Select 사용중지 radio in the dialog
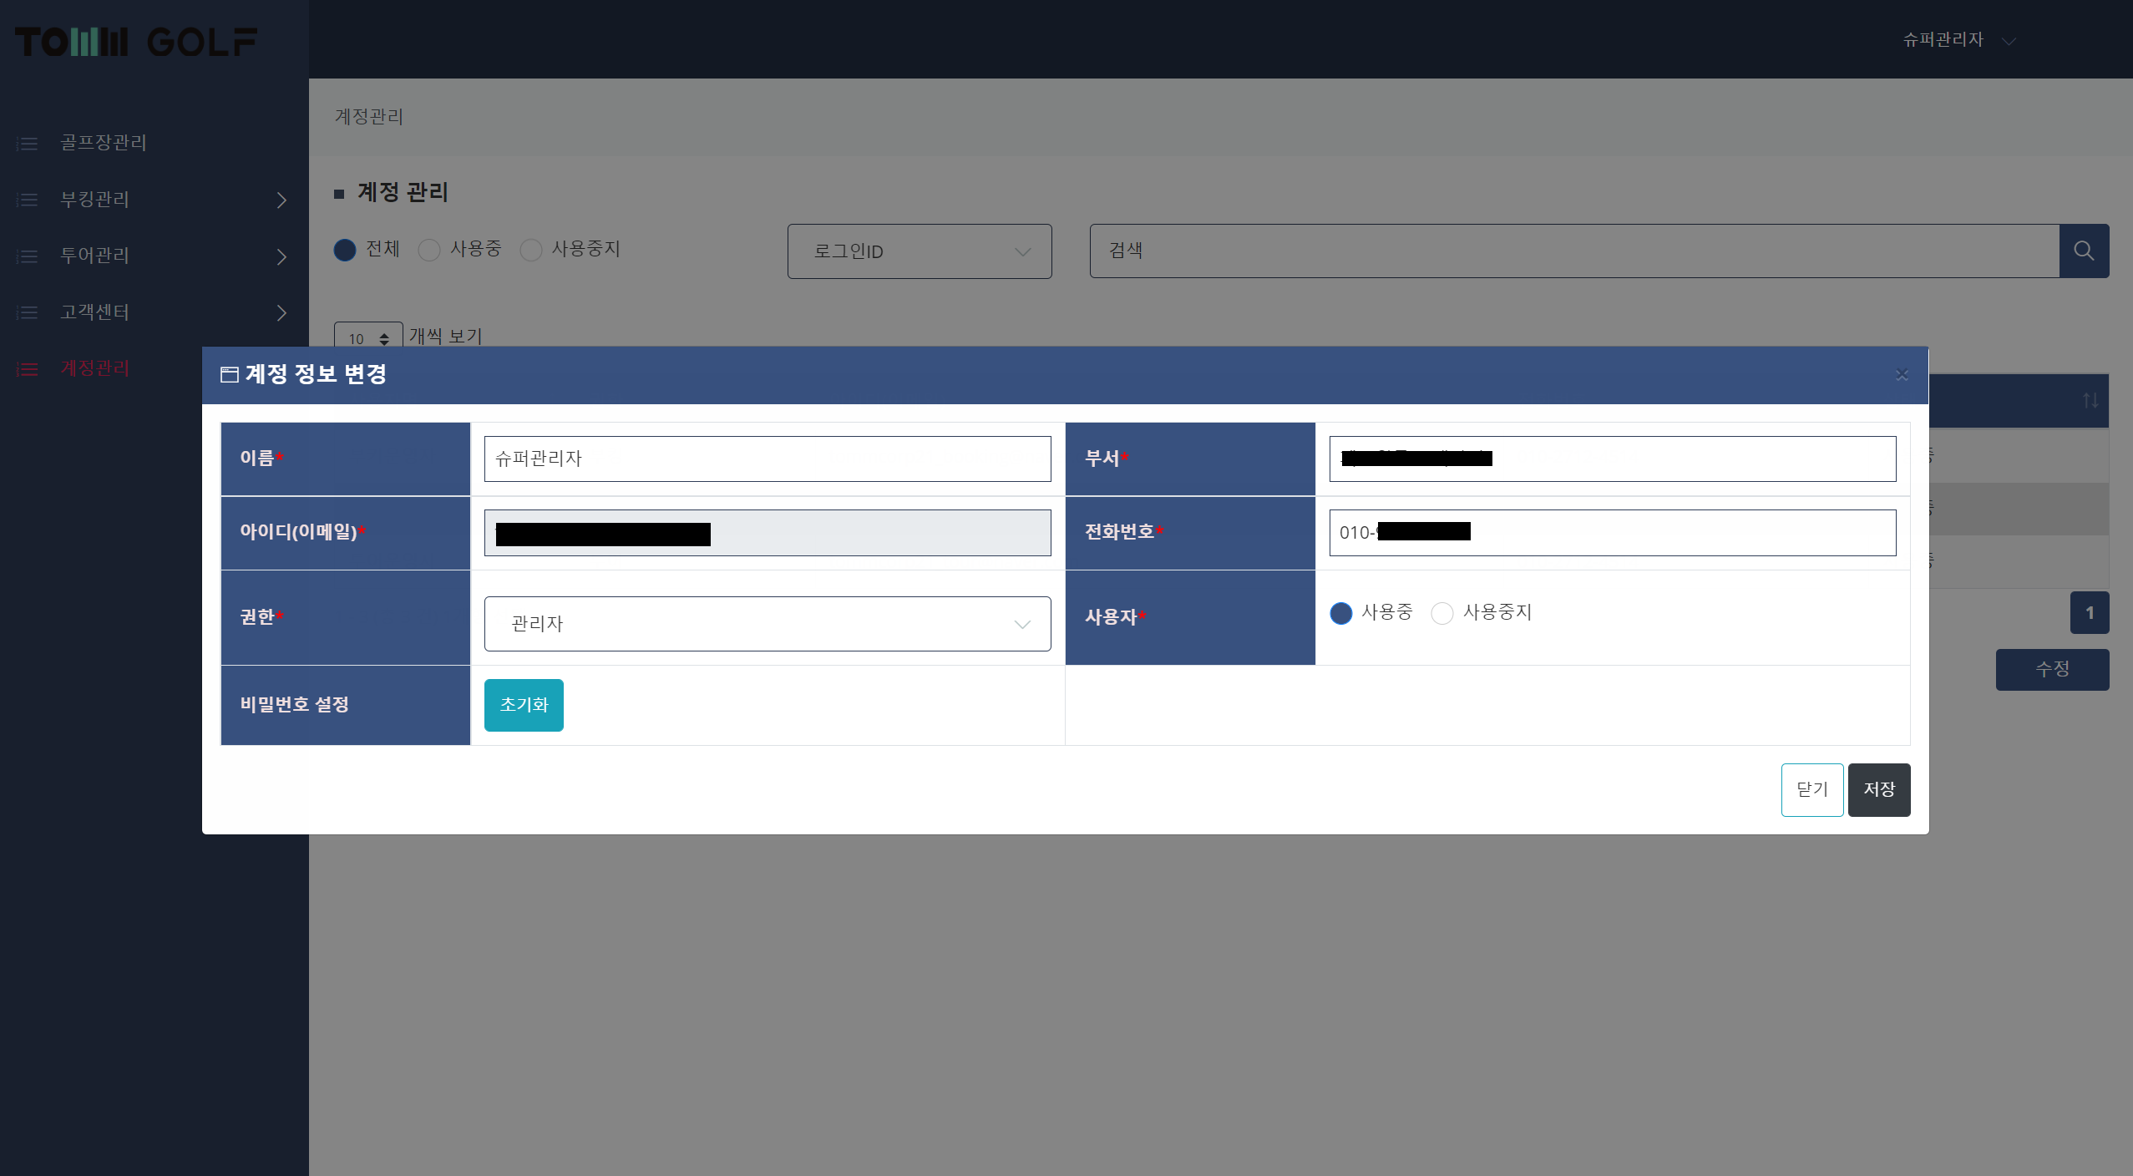The image size is (2133, 1176). click(x=1441, y=613)
